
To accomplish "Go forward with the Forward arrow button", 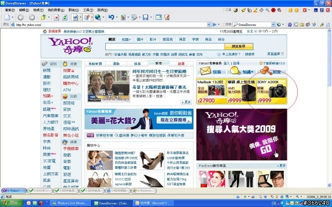I will pyautogui.click(x=32, y=17).
